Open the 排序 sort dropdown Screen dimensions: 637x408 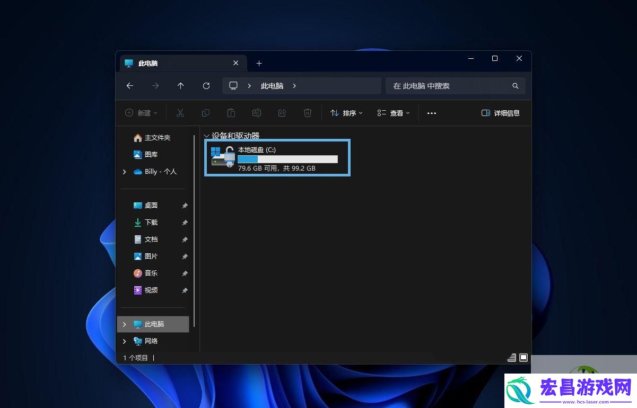pyautogui.click(x=346, y=113)
